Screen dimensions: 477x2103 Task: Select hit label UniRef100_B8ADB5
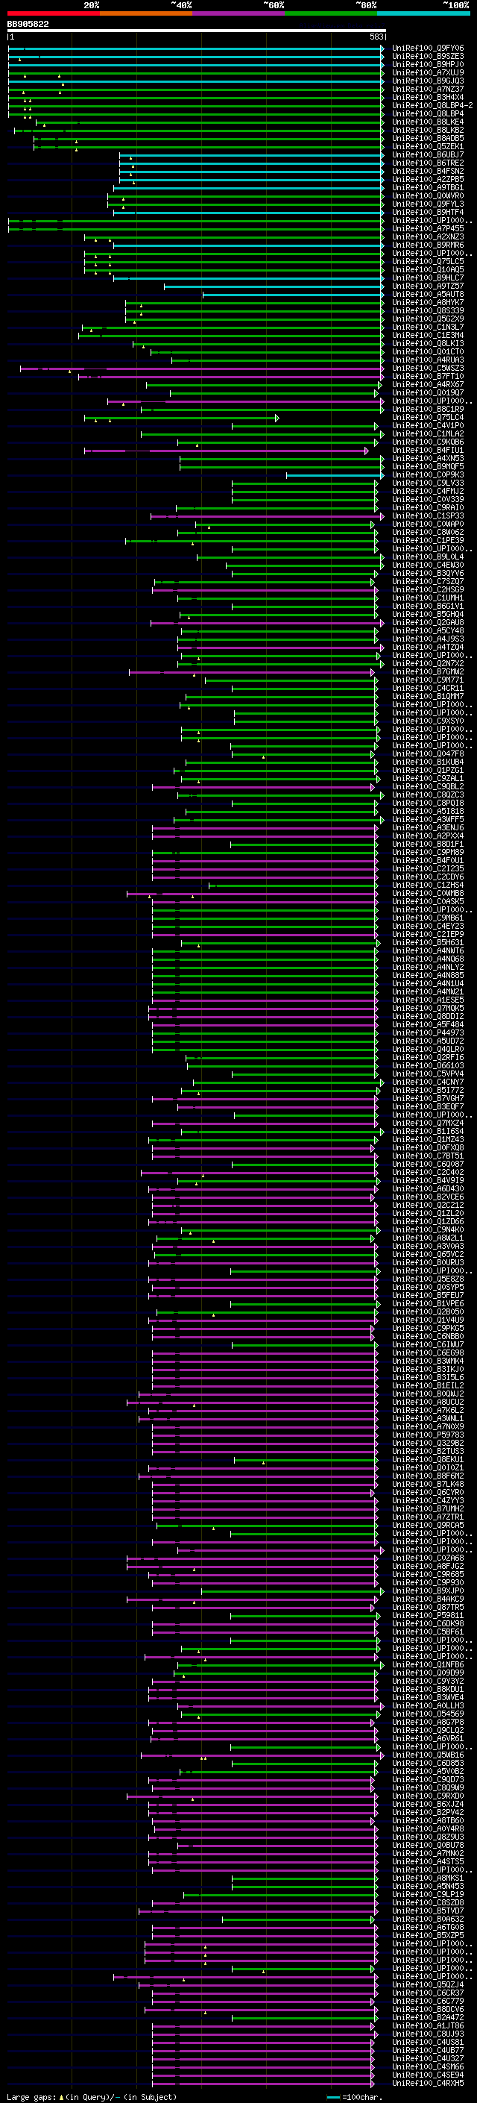pos(427,139)
